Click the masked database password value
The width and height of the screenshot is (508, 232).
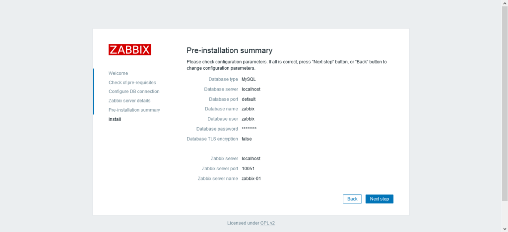point(249,129)
